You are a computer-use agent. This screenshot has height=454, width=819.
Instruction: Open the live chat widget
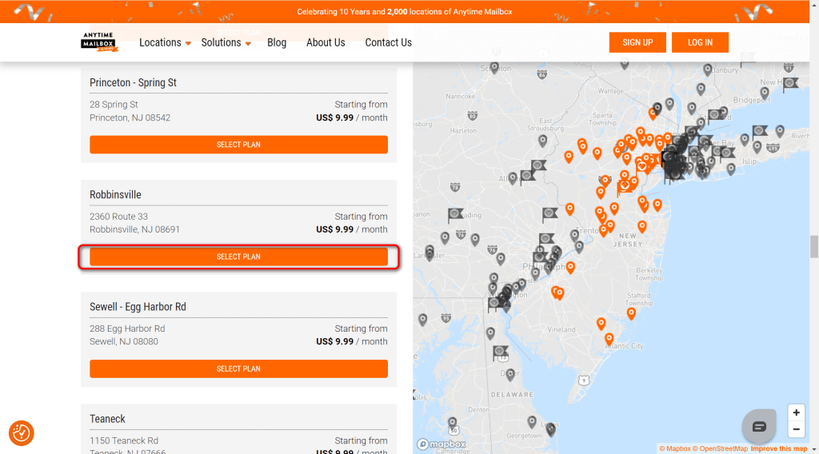click(x=759, y=426)
